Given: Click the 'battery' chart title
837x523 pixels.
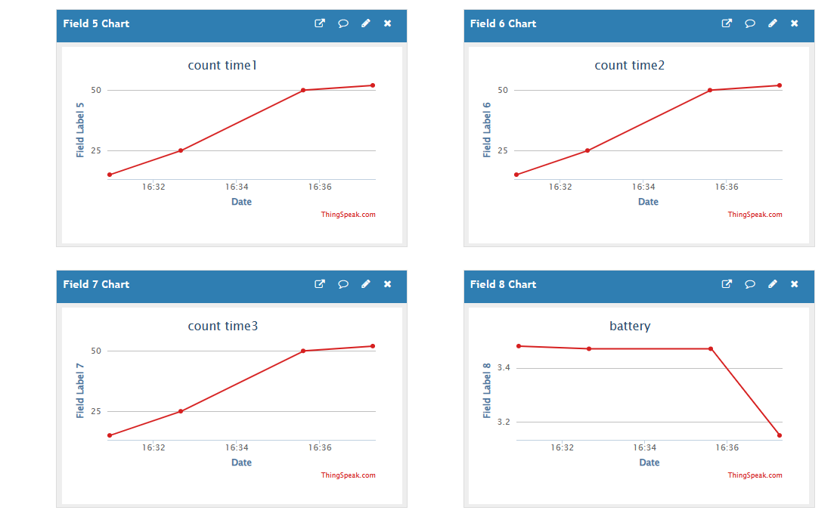Looking at the screenshot, I should pyautogui.click(x=630, y=326).
